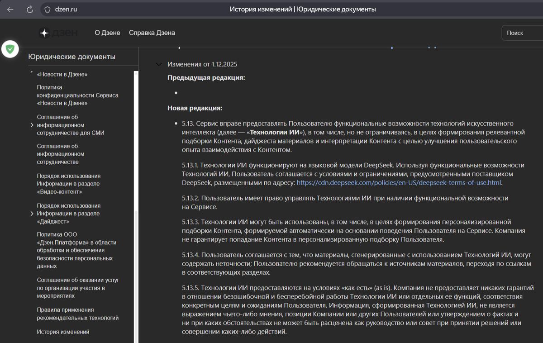543x343 pixels.
Task: Click paragraph 5.13.3 about personalized selection
Action: (353, 231)
